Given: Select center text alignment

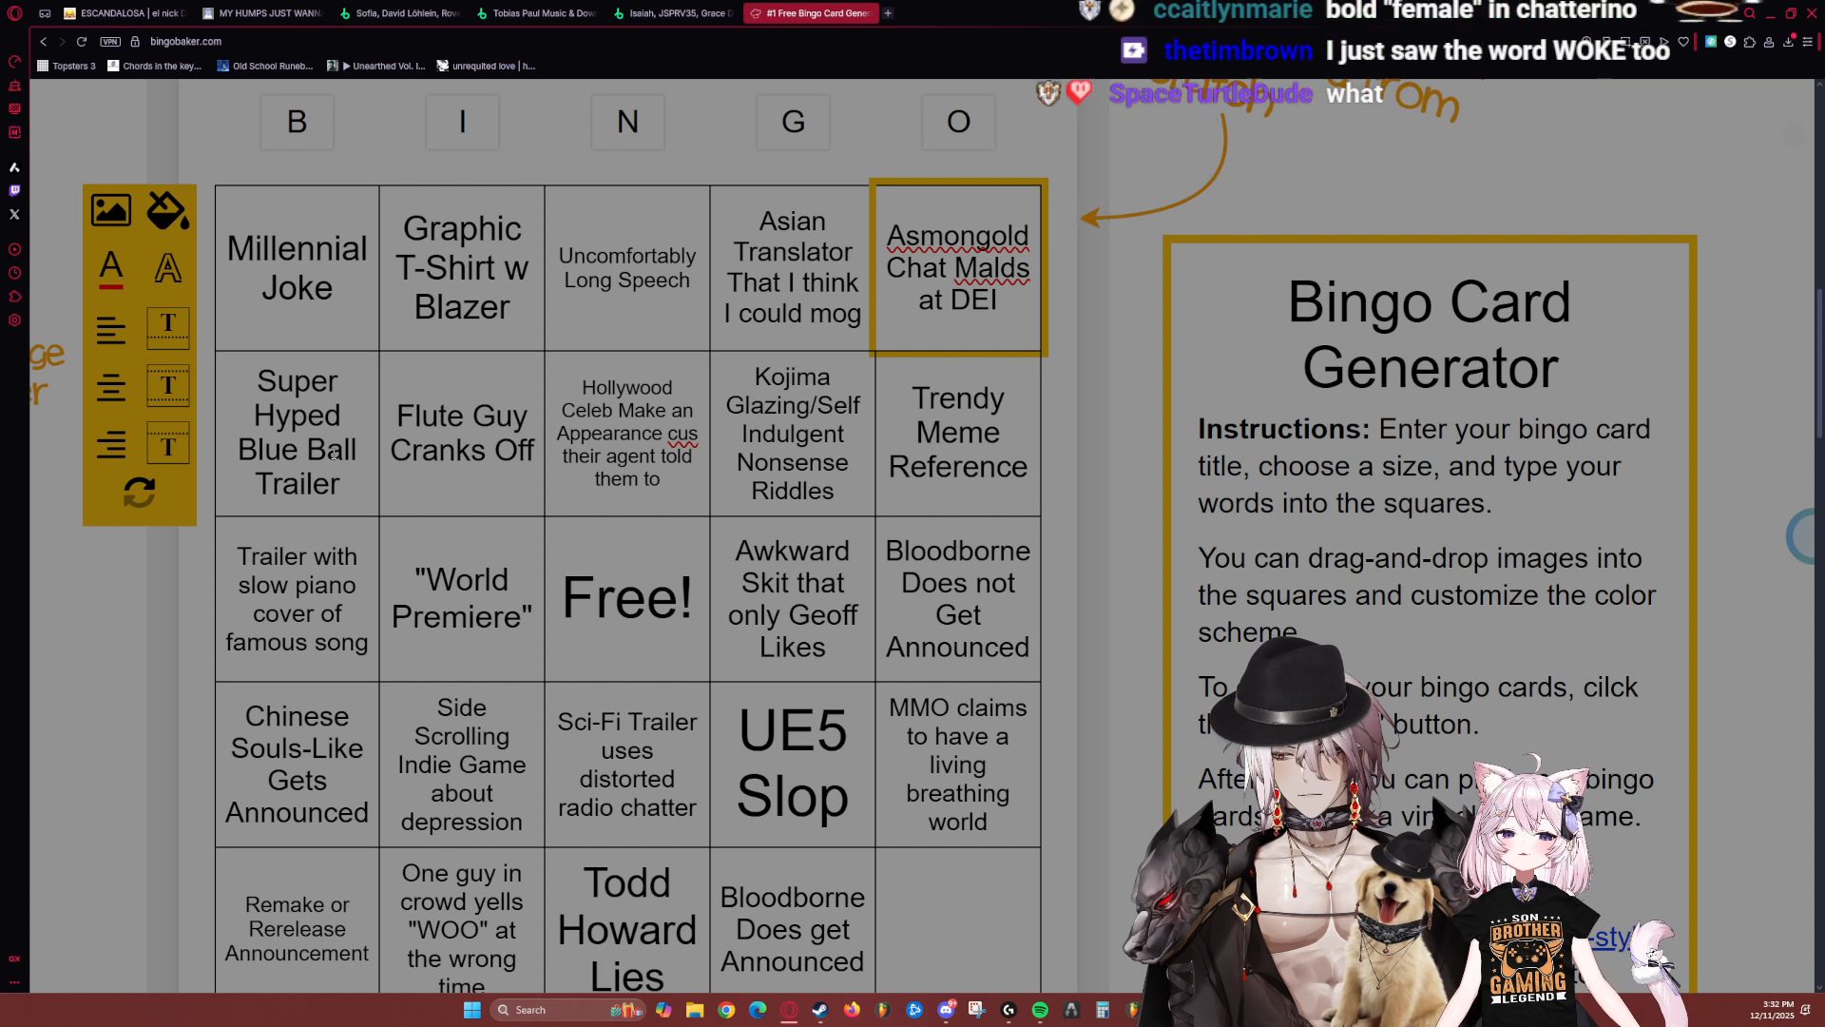Looking at the screenshot, I should (x=111, y=387).
